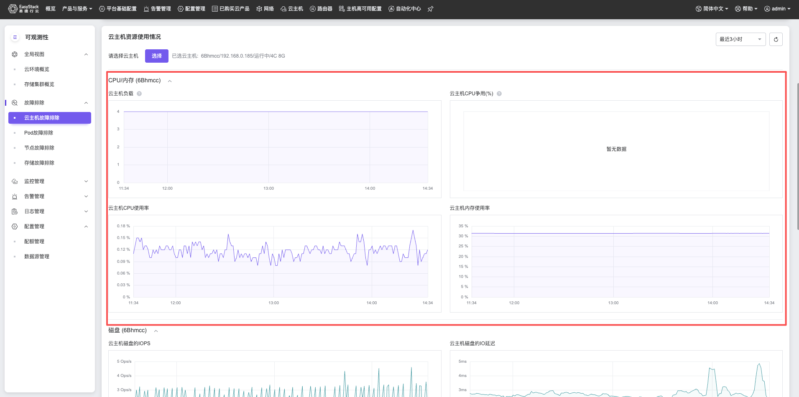Click the 可观测性 sidebar title
Image resolution: width=799 pixels, height=397 pixels.
click(x=37, y=37)
